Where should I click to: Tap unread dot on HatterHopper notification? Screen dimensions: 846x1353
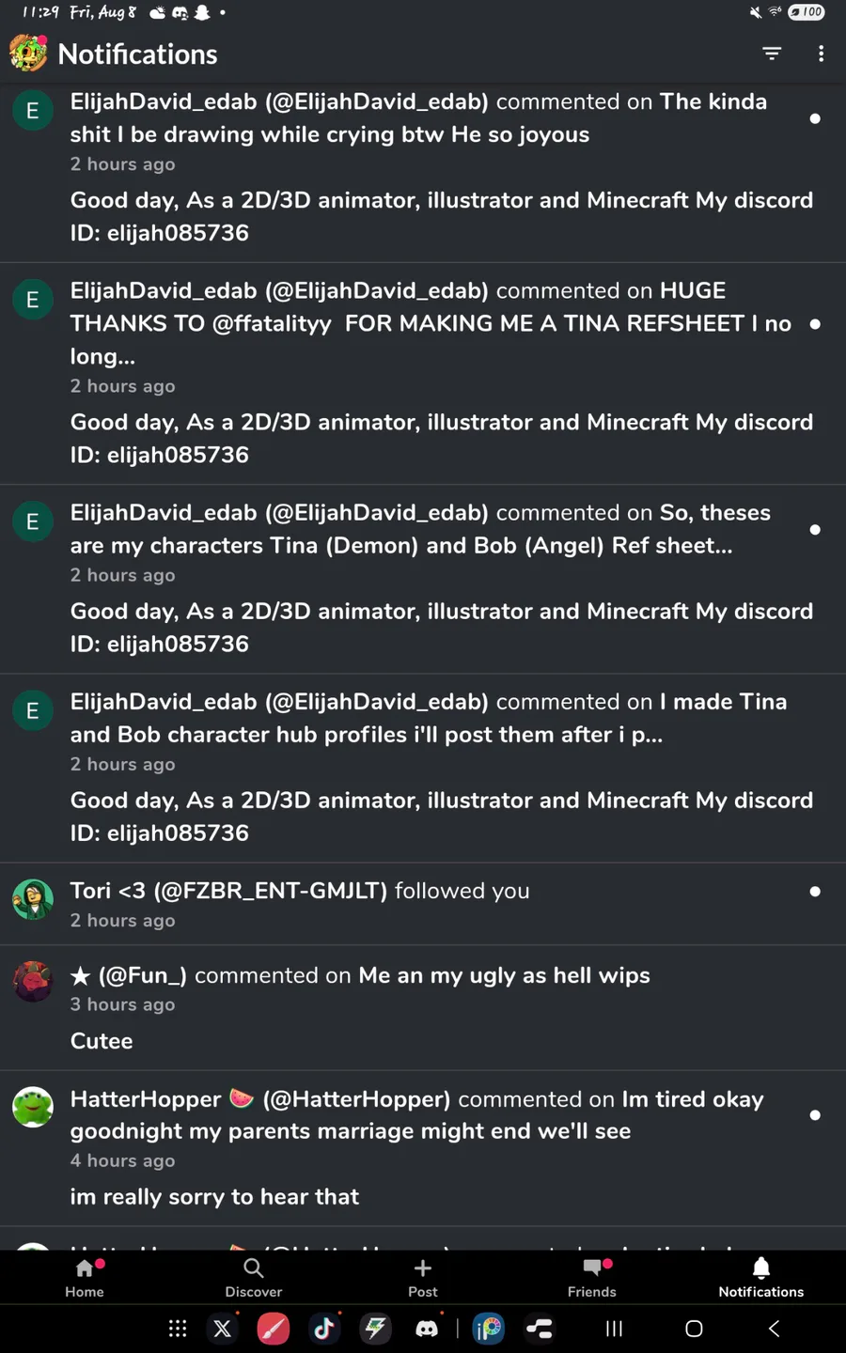[x=815, y=1115]
